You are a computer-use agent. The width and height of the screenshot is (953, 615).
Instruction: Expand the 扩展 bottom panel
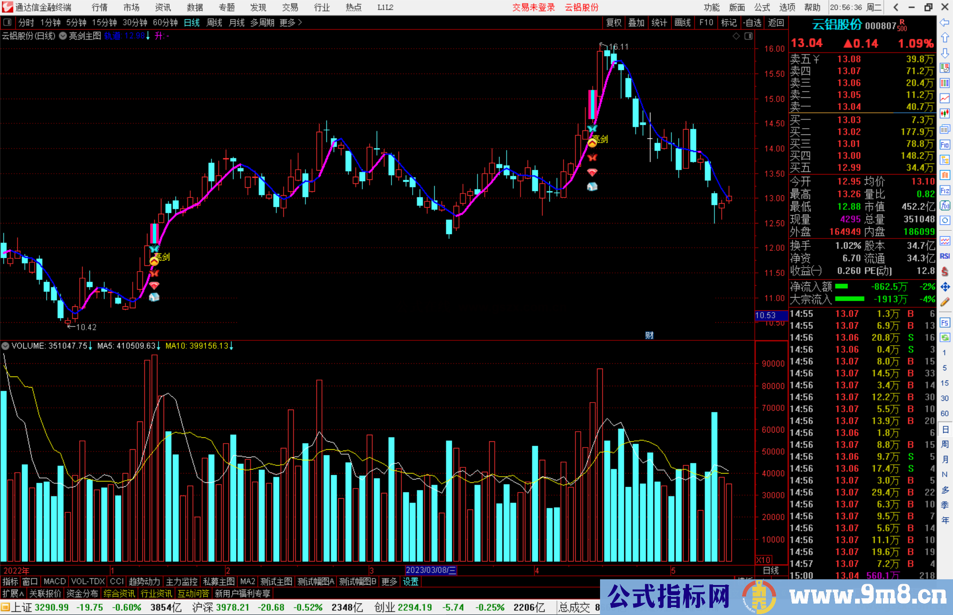click(13, 594)
